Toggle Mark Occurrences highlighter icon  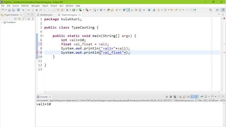tap(128, 10)
